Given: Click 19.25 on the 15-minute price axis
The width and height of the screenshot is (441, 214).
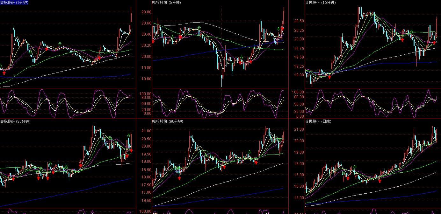Looking at the screenshot, I should (x=299, y=66).
